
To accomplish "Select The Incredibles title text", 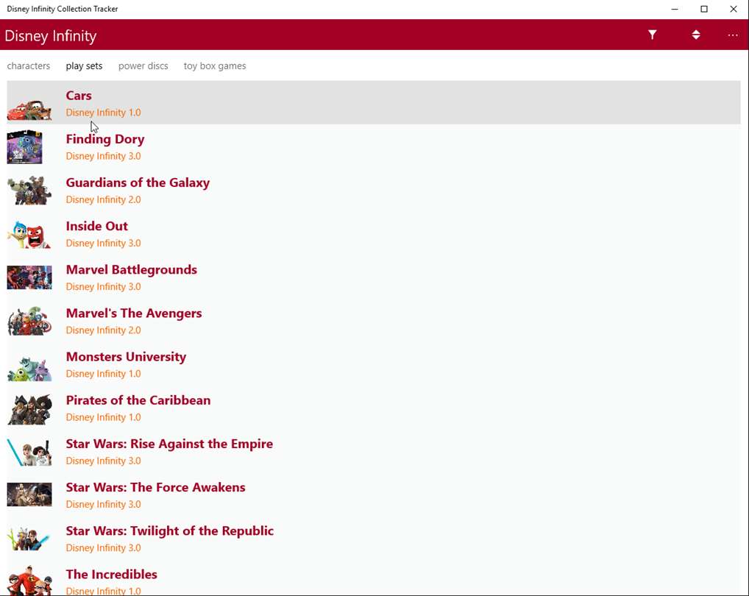I will pos(112,575).
